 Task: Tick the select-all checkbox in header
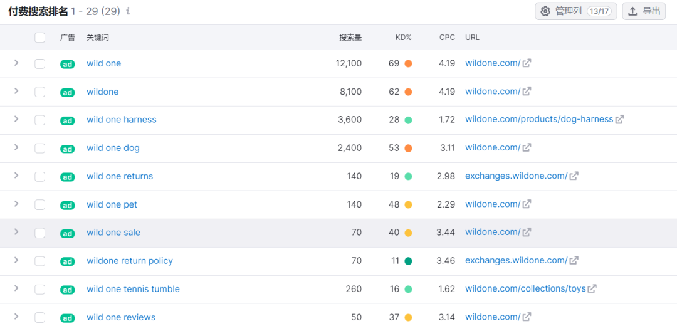tap(40, 38)
